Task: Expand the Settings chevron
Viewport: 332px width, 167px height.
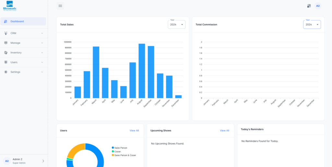Action: click(42, 72)
